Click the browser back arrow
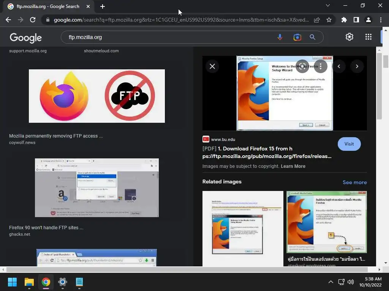Screen dimensions: 389x291 point(8,20)
